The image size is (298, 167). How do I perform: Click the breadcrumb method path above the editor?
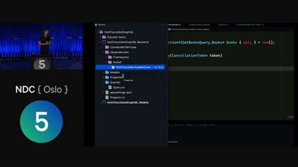tap(190, 29)
